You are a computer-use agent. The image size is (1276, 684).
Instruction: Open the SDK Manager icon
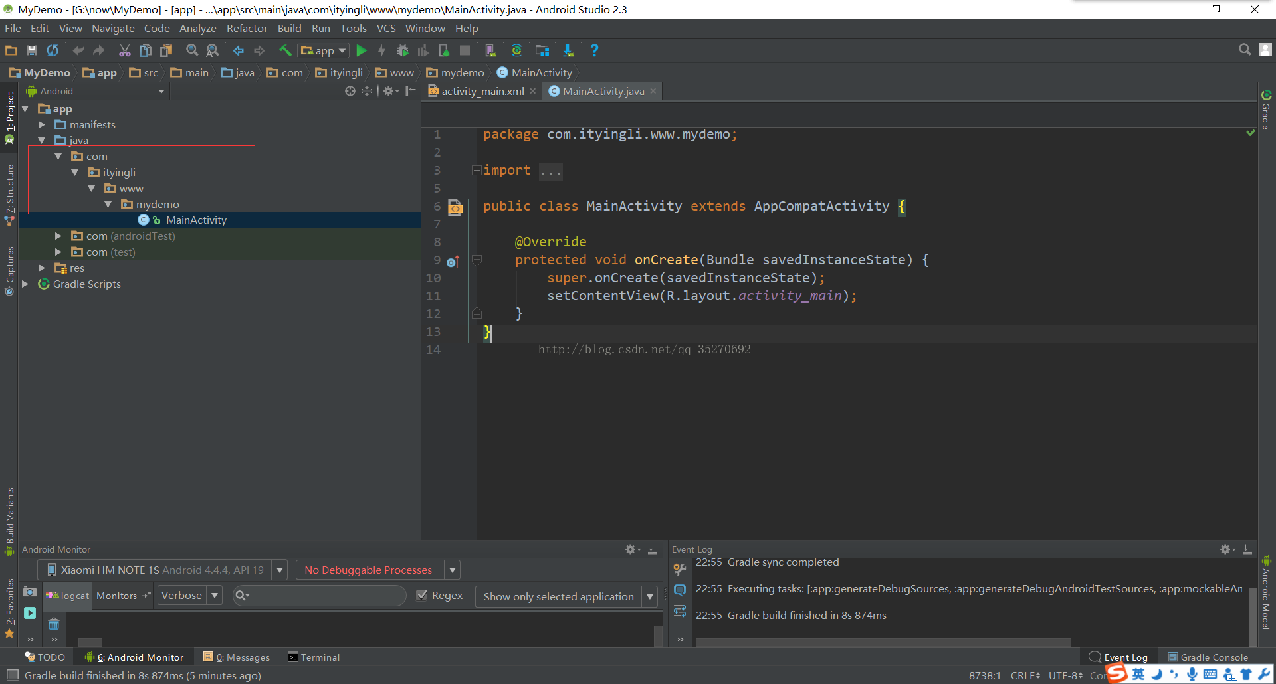(568, 50)
